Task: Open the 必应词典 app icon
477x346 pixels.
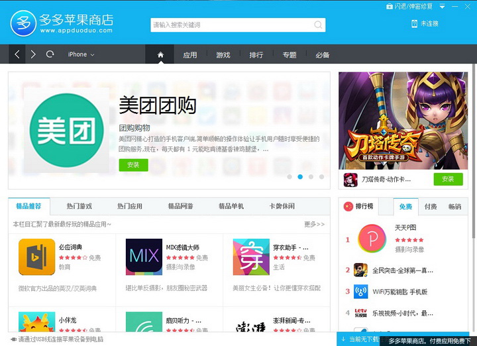Action: pyautogui.click(x=36, y=257)
